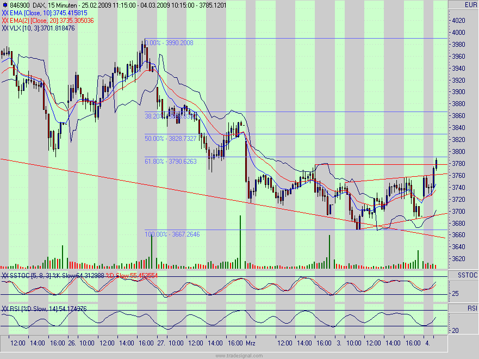Open the www.tradesignal.com watermark link
Viewport: 479px width, 359px height.
[x=239, y=355]
